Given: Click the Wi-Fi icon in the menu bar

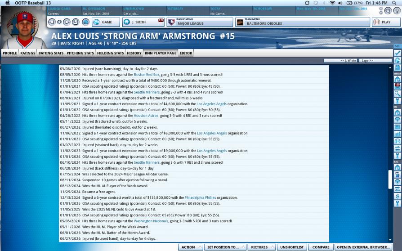Looking at the screenshot, I should pyautogui.click(x=332, y=3).
